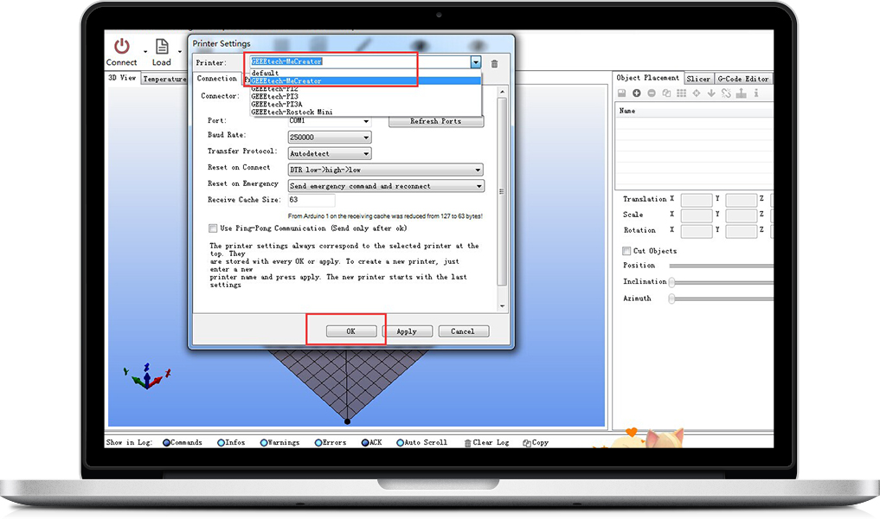
Task: Click the Printer name text field
Action: 360,61
